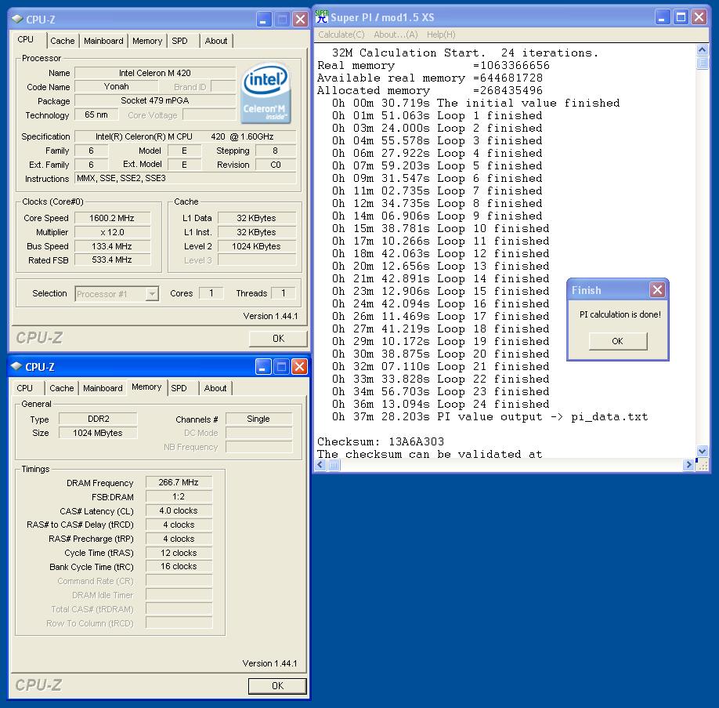Click OK in the Finish dialog

[x=618, y=341]
